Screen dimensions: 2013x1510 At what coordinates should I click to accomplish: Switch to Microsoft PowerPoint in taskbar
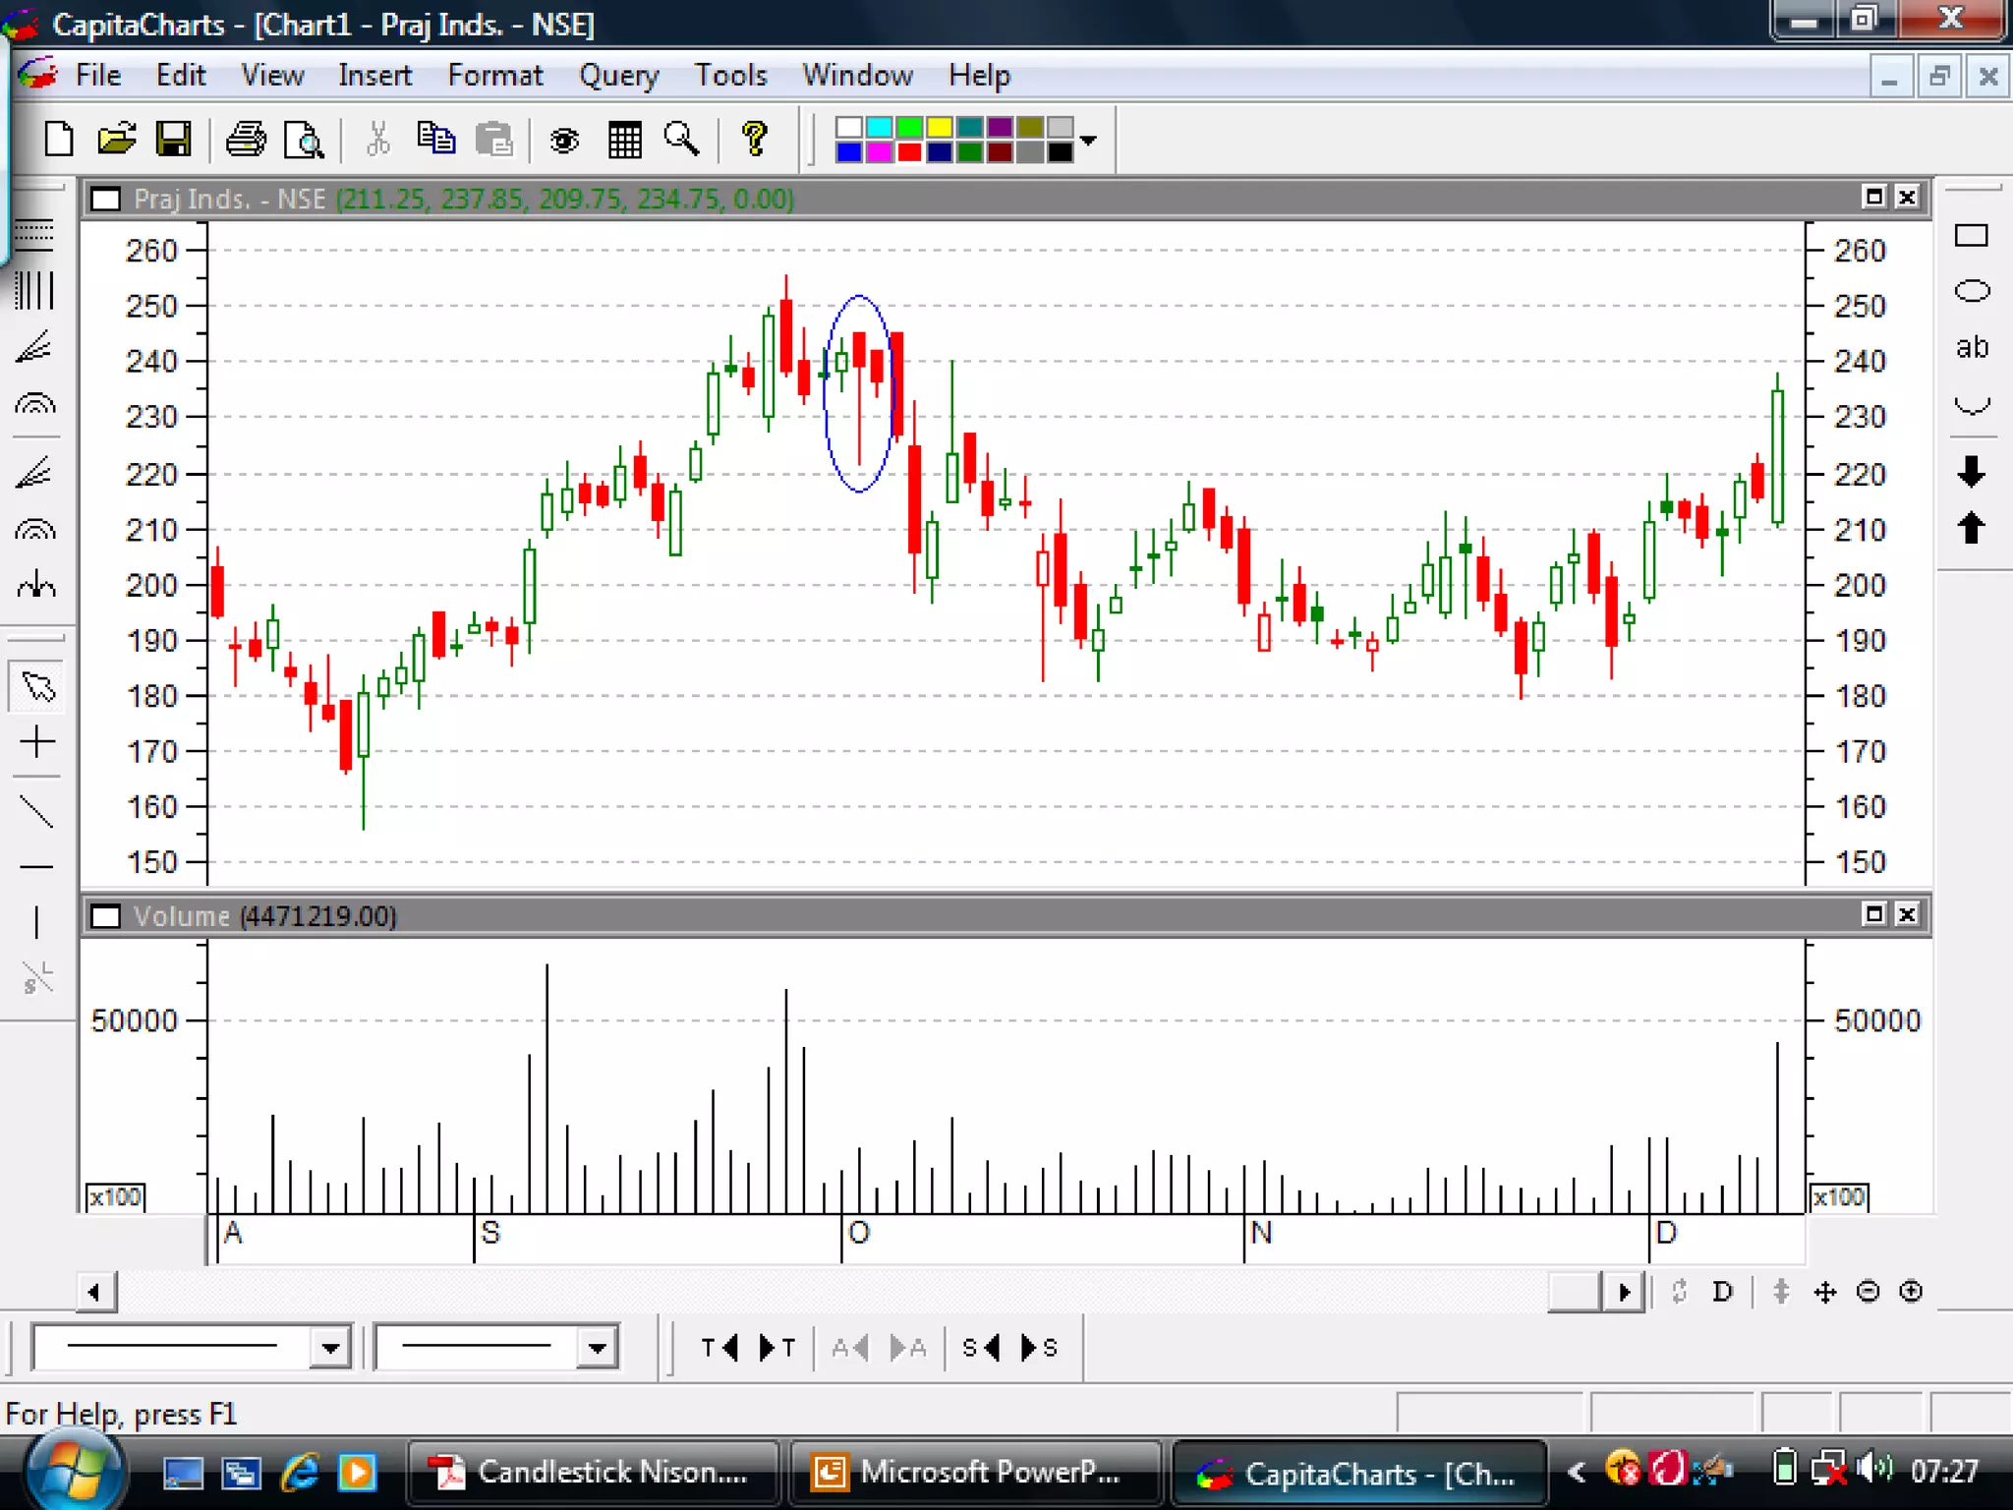coord(975,1473)
